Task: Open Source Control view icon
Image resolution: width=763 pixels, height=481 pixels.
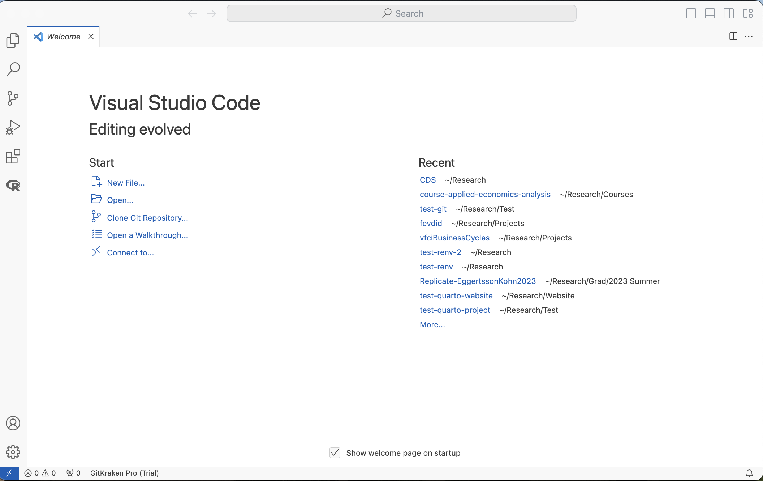Action: (x=13, y=98)
